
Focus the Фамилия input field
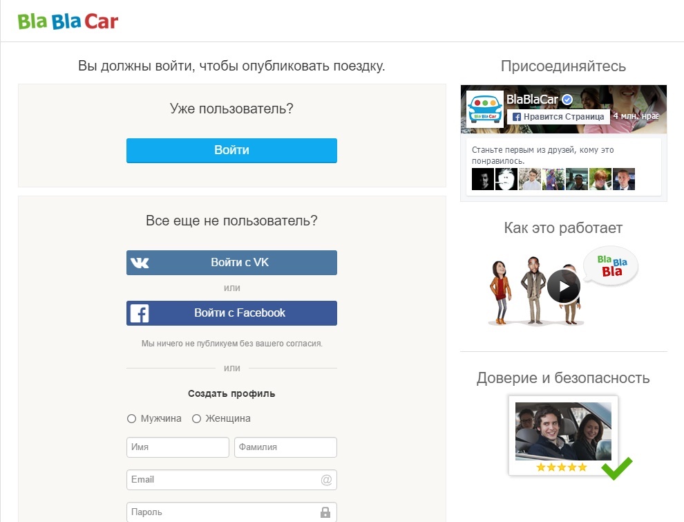click(x=285, y=447)
